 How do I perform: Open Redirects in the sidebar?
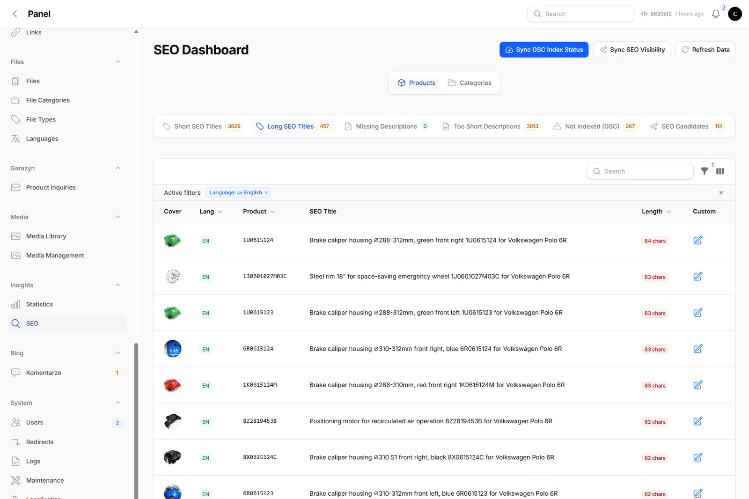[66, 442]
